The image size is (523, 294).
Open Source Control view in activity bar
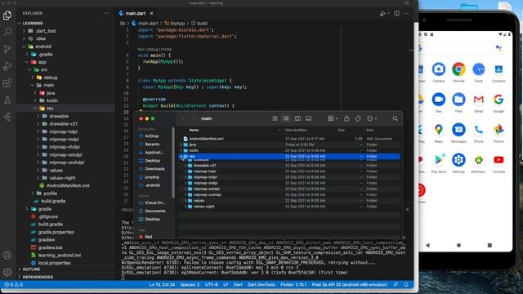(x=7, y=49)
